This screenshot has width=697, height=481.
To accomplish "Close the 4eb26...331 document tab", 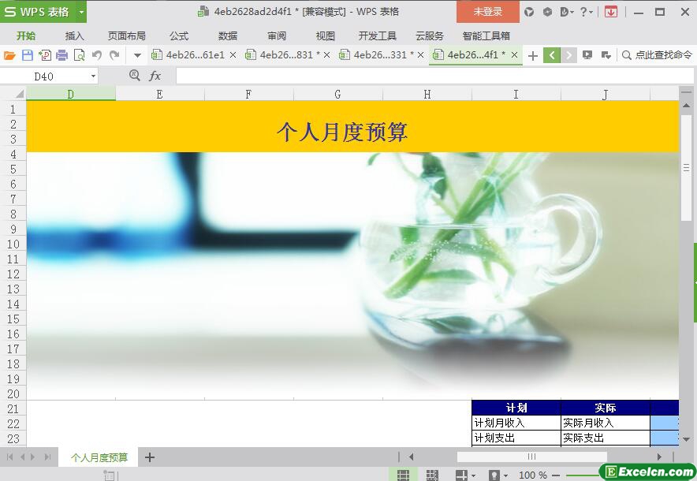I will [420, 55].
